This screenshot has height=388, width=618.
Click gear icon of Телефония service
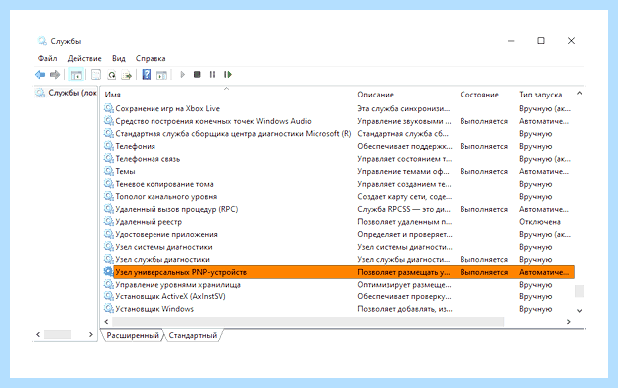[109, 146]
